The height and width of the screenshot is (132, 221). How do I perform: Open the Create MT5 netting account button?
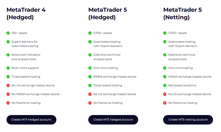tap(188, 120)
